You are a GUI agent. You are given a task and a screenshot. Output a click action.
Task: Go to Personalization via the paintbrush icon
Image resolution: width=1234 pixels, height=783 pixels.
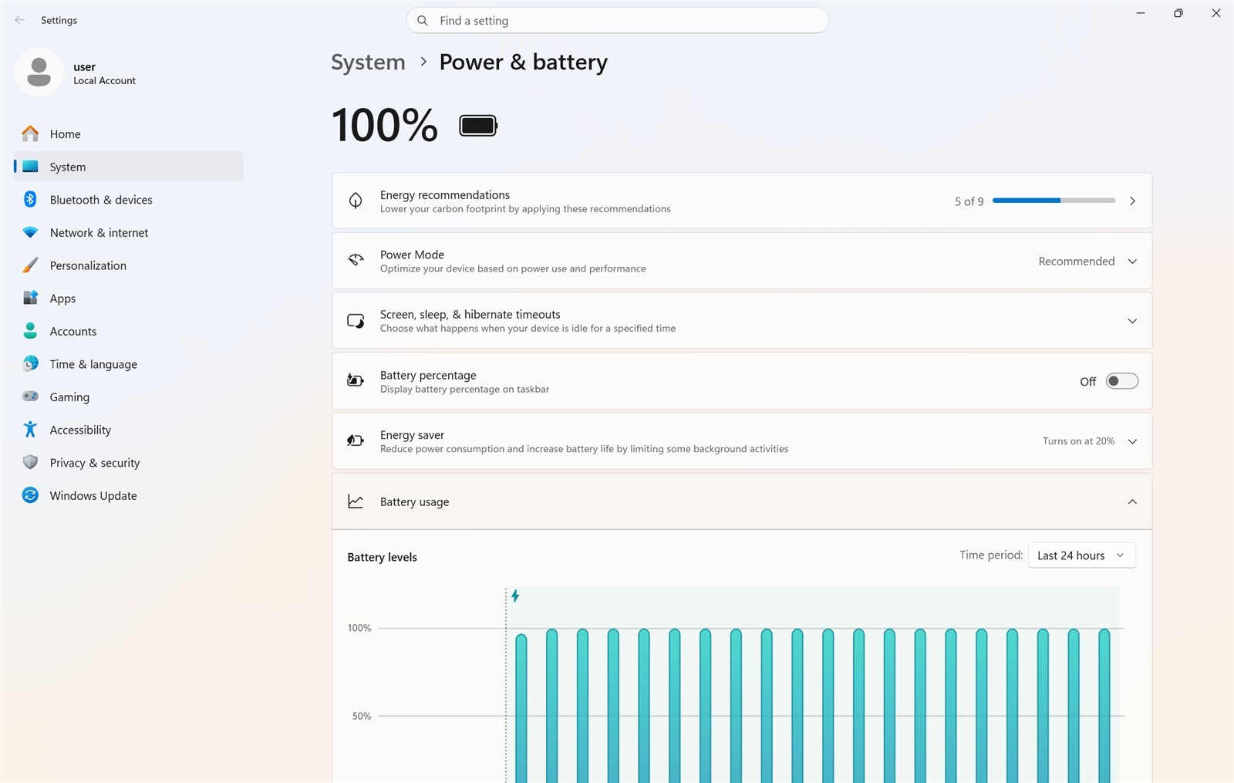30,265
